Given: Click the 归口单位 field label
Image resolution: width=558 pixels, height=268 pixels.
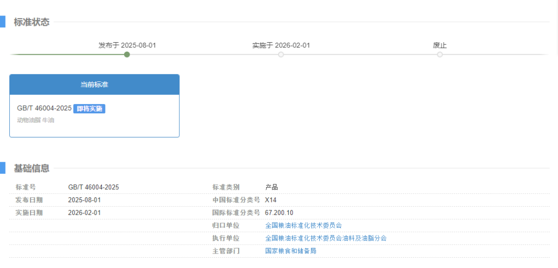Looking at the screenshot, I should [226, 225].
